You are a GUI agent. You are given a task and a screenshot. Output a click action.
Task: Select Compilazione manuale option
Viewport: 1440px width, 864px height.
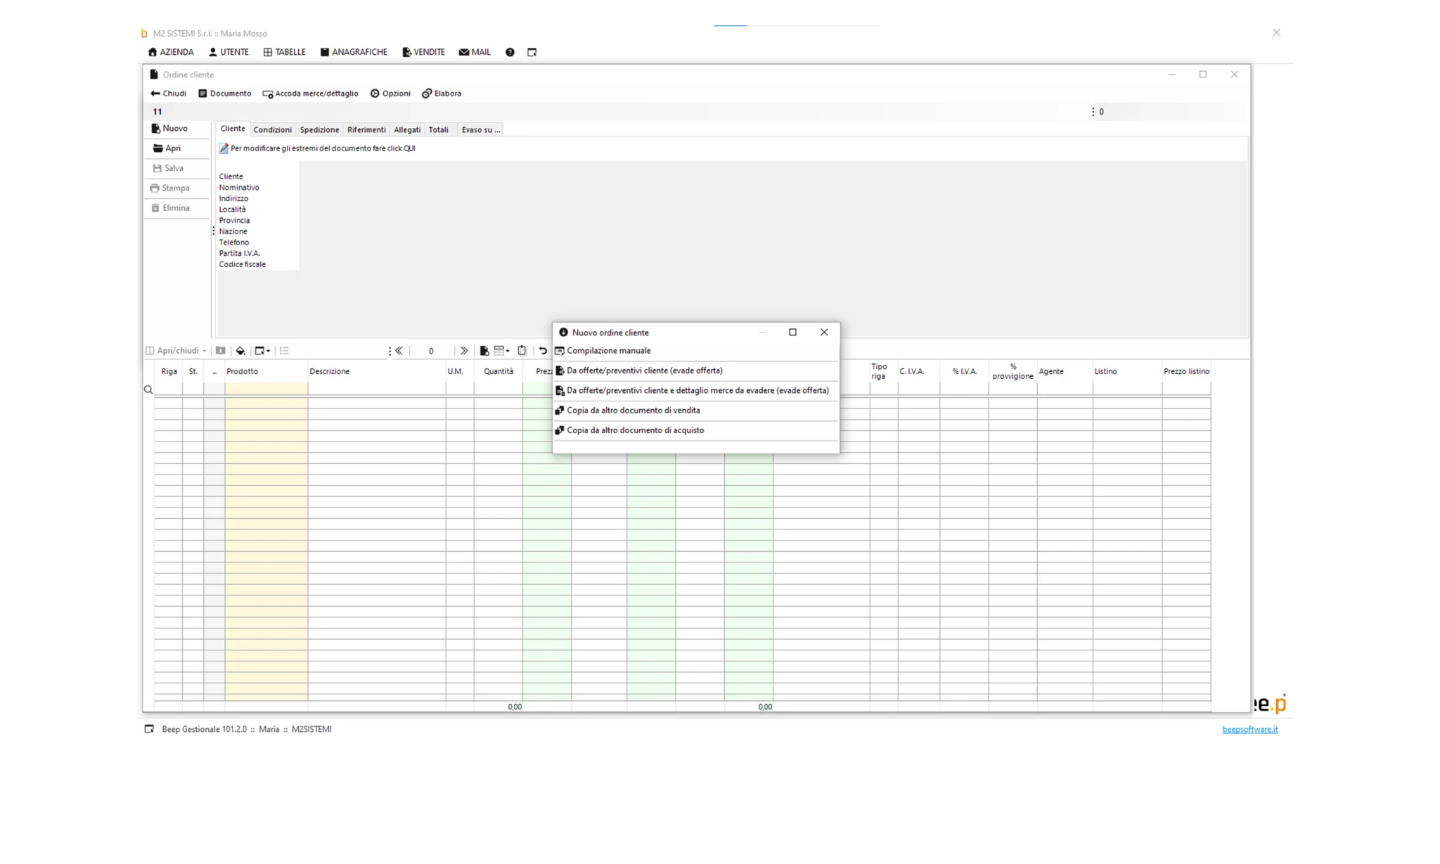tap(609, 351)
